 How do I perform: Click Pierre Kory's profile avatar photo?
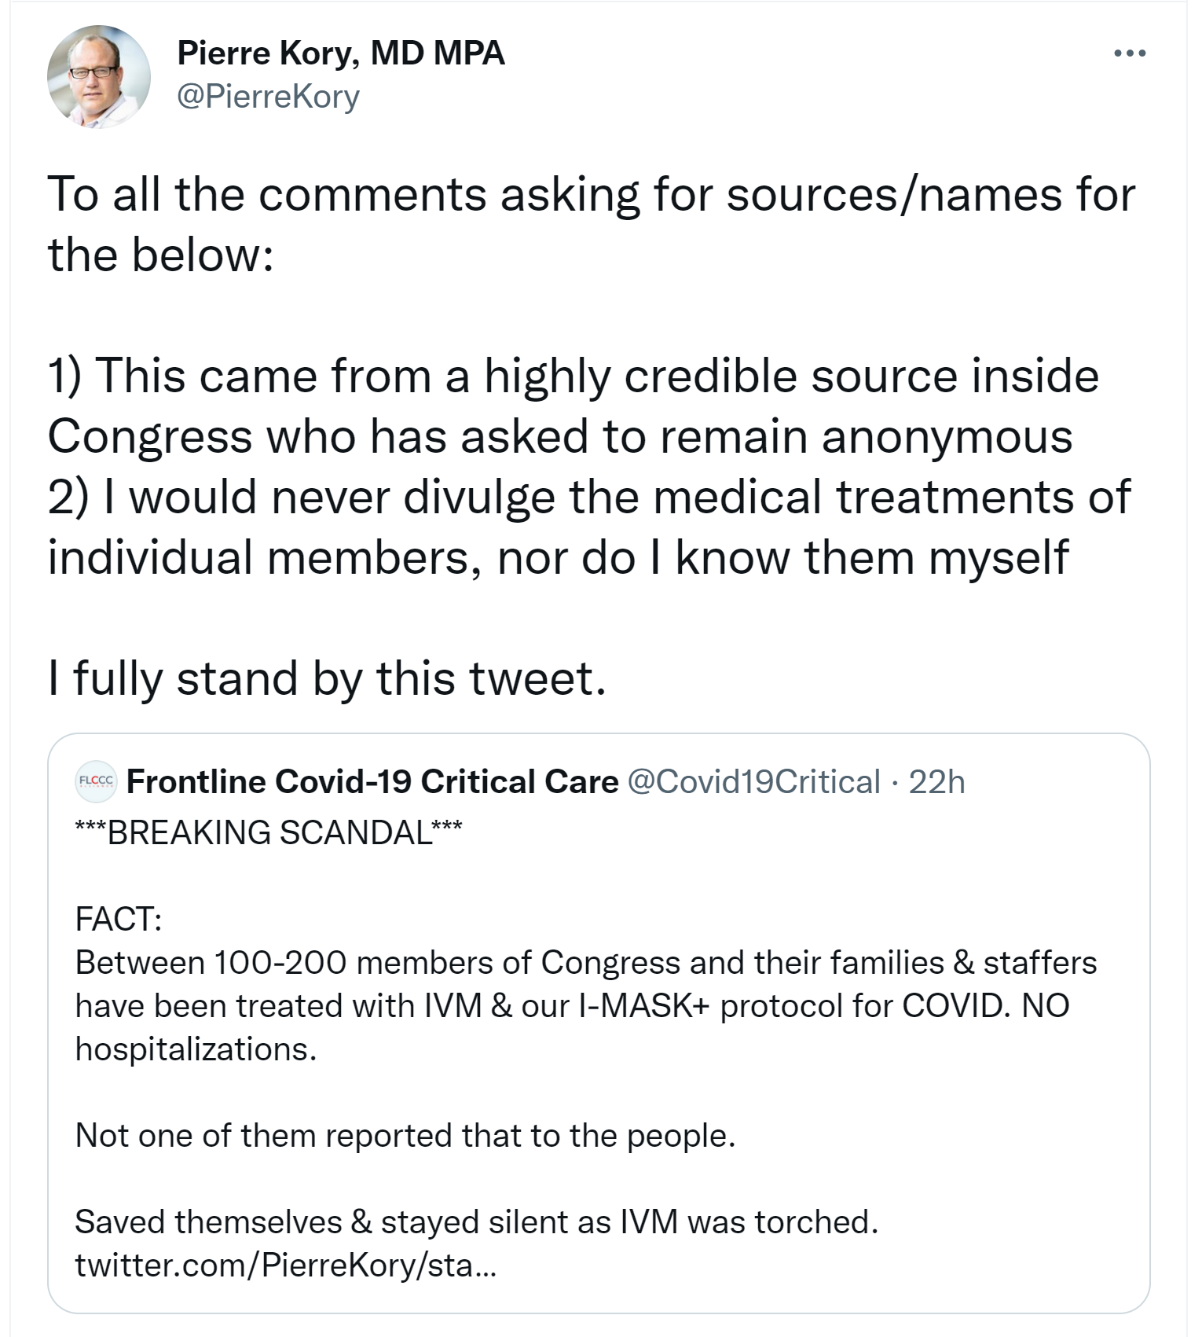[x=98, y=77]
